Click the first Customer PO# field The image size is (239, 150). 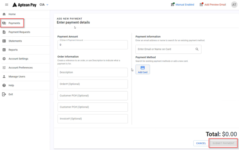[x=92, y=96]
